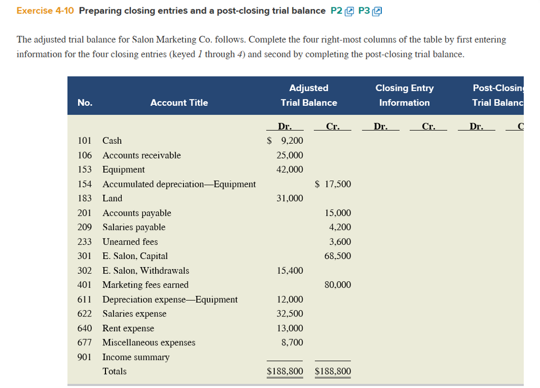Click the Income summary account row

pyautogui.click(x=136, y=357)
